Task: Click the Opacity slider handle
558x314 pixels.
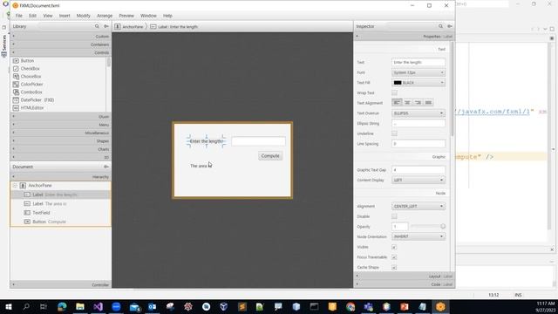Action: tap(443, 227)
